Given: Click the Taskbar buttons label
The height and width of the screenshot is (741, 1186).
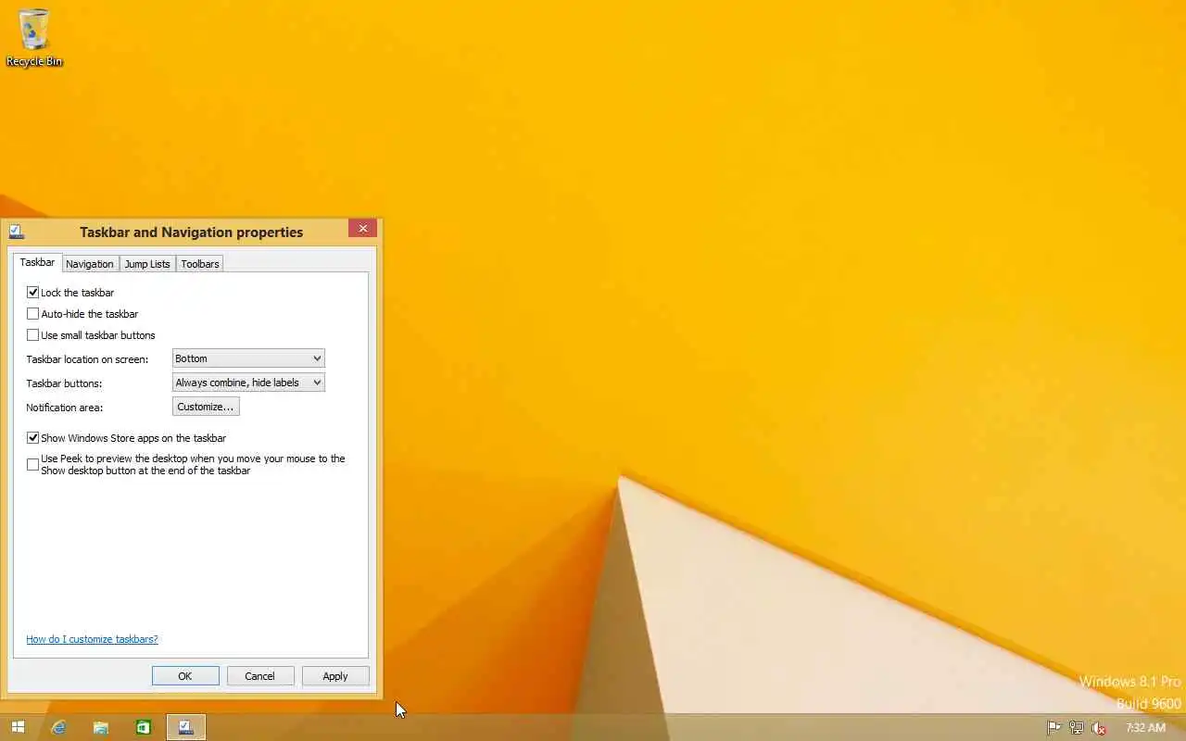Looking at the screenshot, I should (64, 383).
